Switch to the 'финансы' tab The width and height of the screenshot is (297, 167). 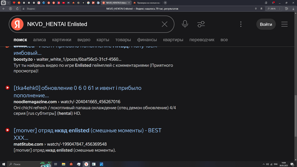(147, 40)
